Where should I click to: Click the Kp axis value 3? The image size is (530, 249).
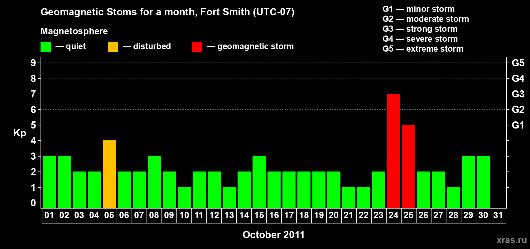(x=33, y=156)
